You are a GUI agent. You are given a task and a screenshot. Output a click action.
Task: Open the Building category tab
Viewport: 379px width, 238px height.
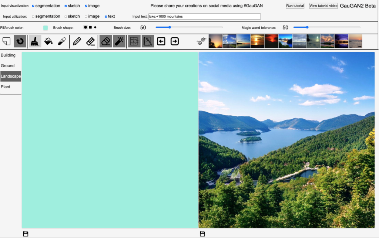coord(11,55)
